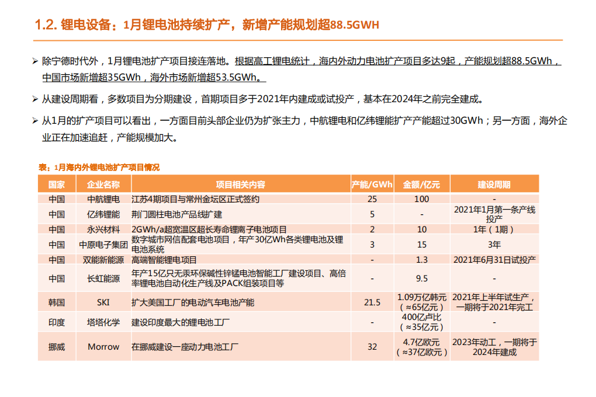Viewport: 596px width, 397px height.
Task: Click the 产能/GWh column header
Action: pyautogui.click(x=372, y=183)
